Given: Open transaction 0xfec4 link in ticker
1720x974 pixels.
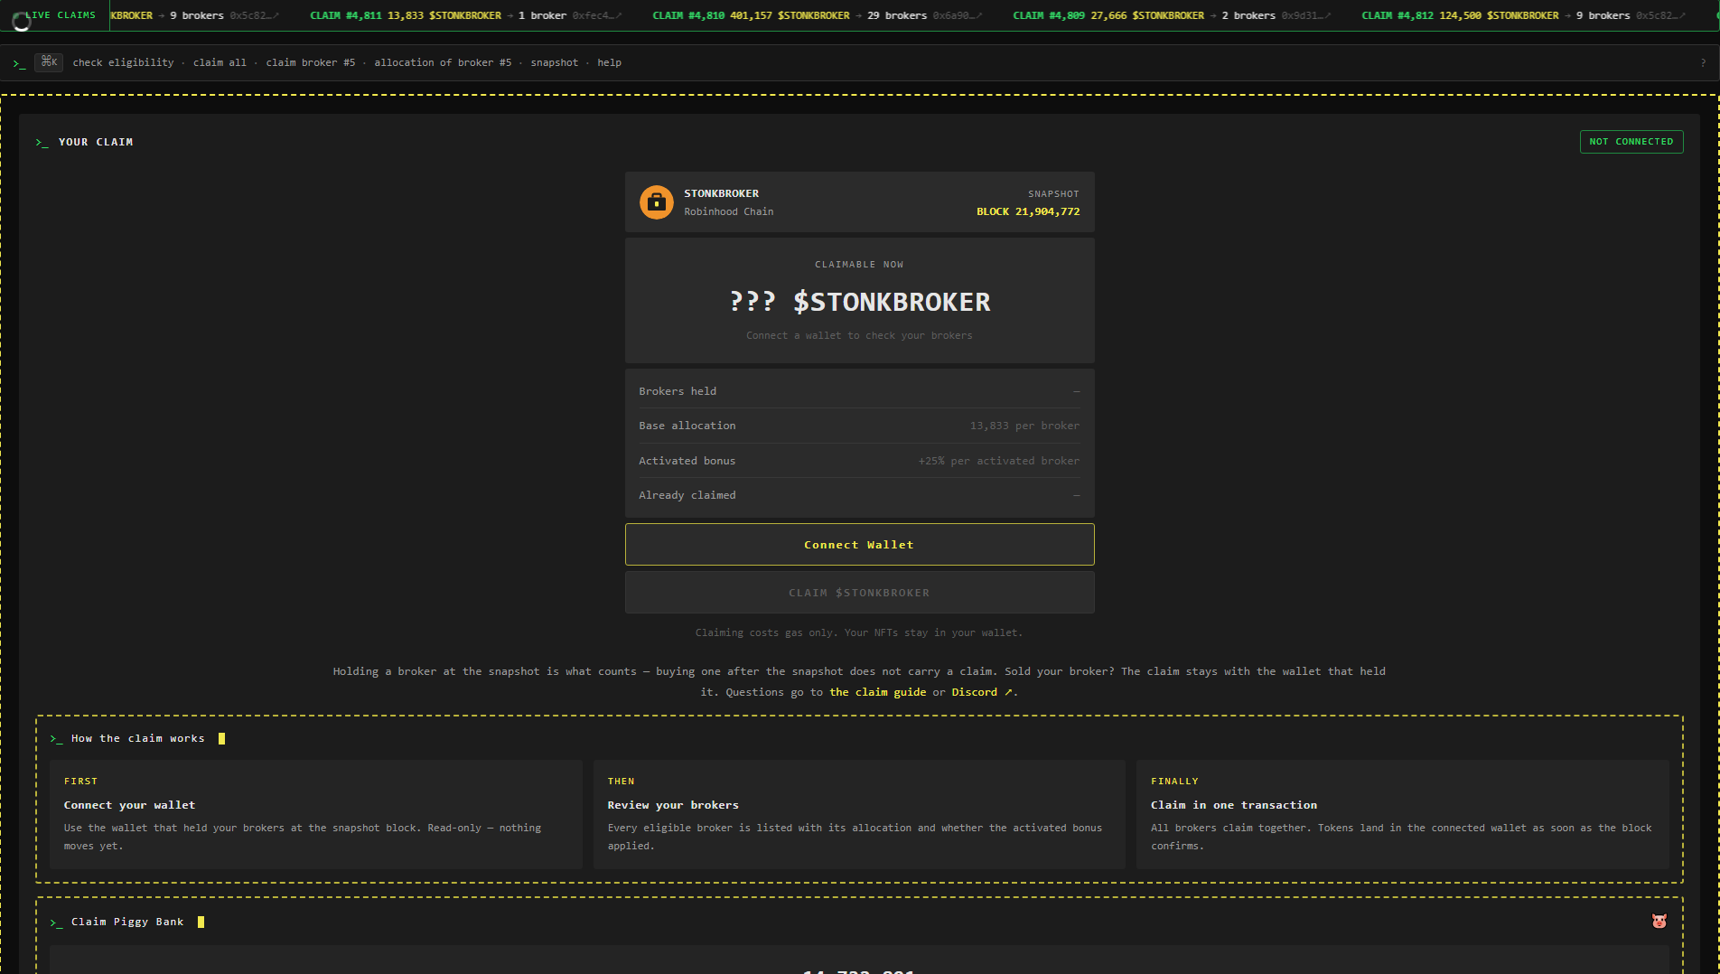Looking at the screenshot, I should 597,16.
